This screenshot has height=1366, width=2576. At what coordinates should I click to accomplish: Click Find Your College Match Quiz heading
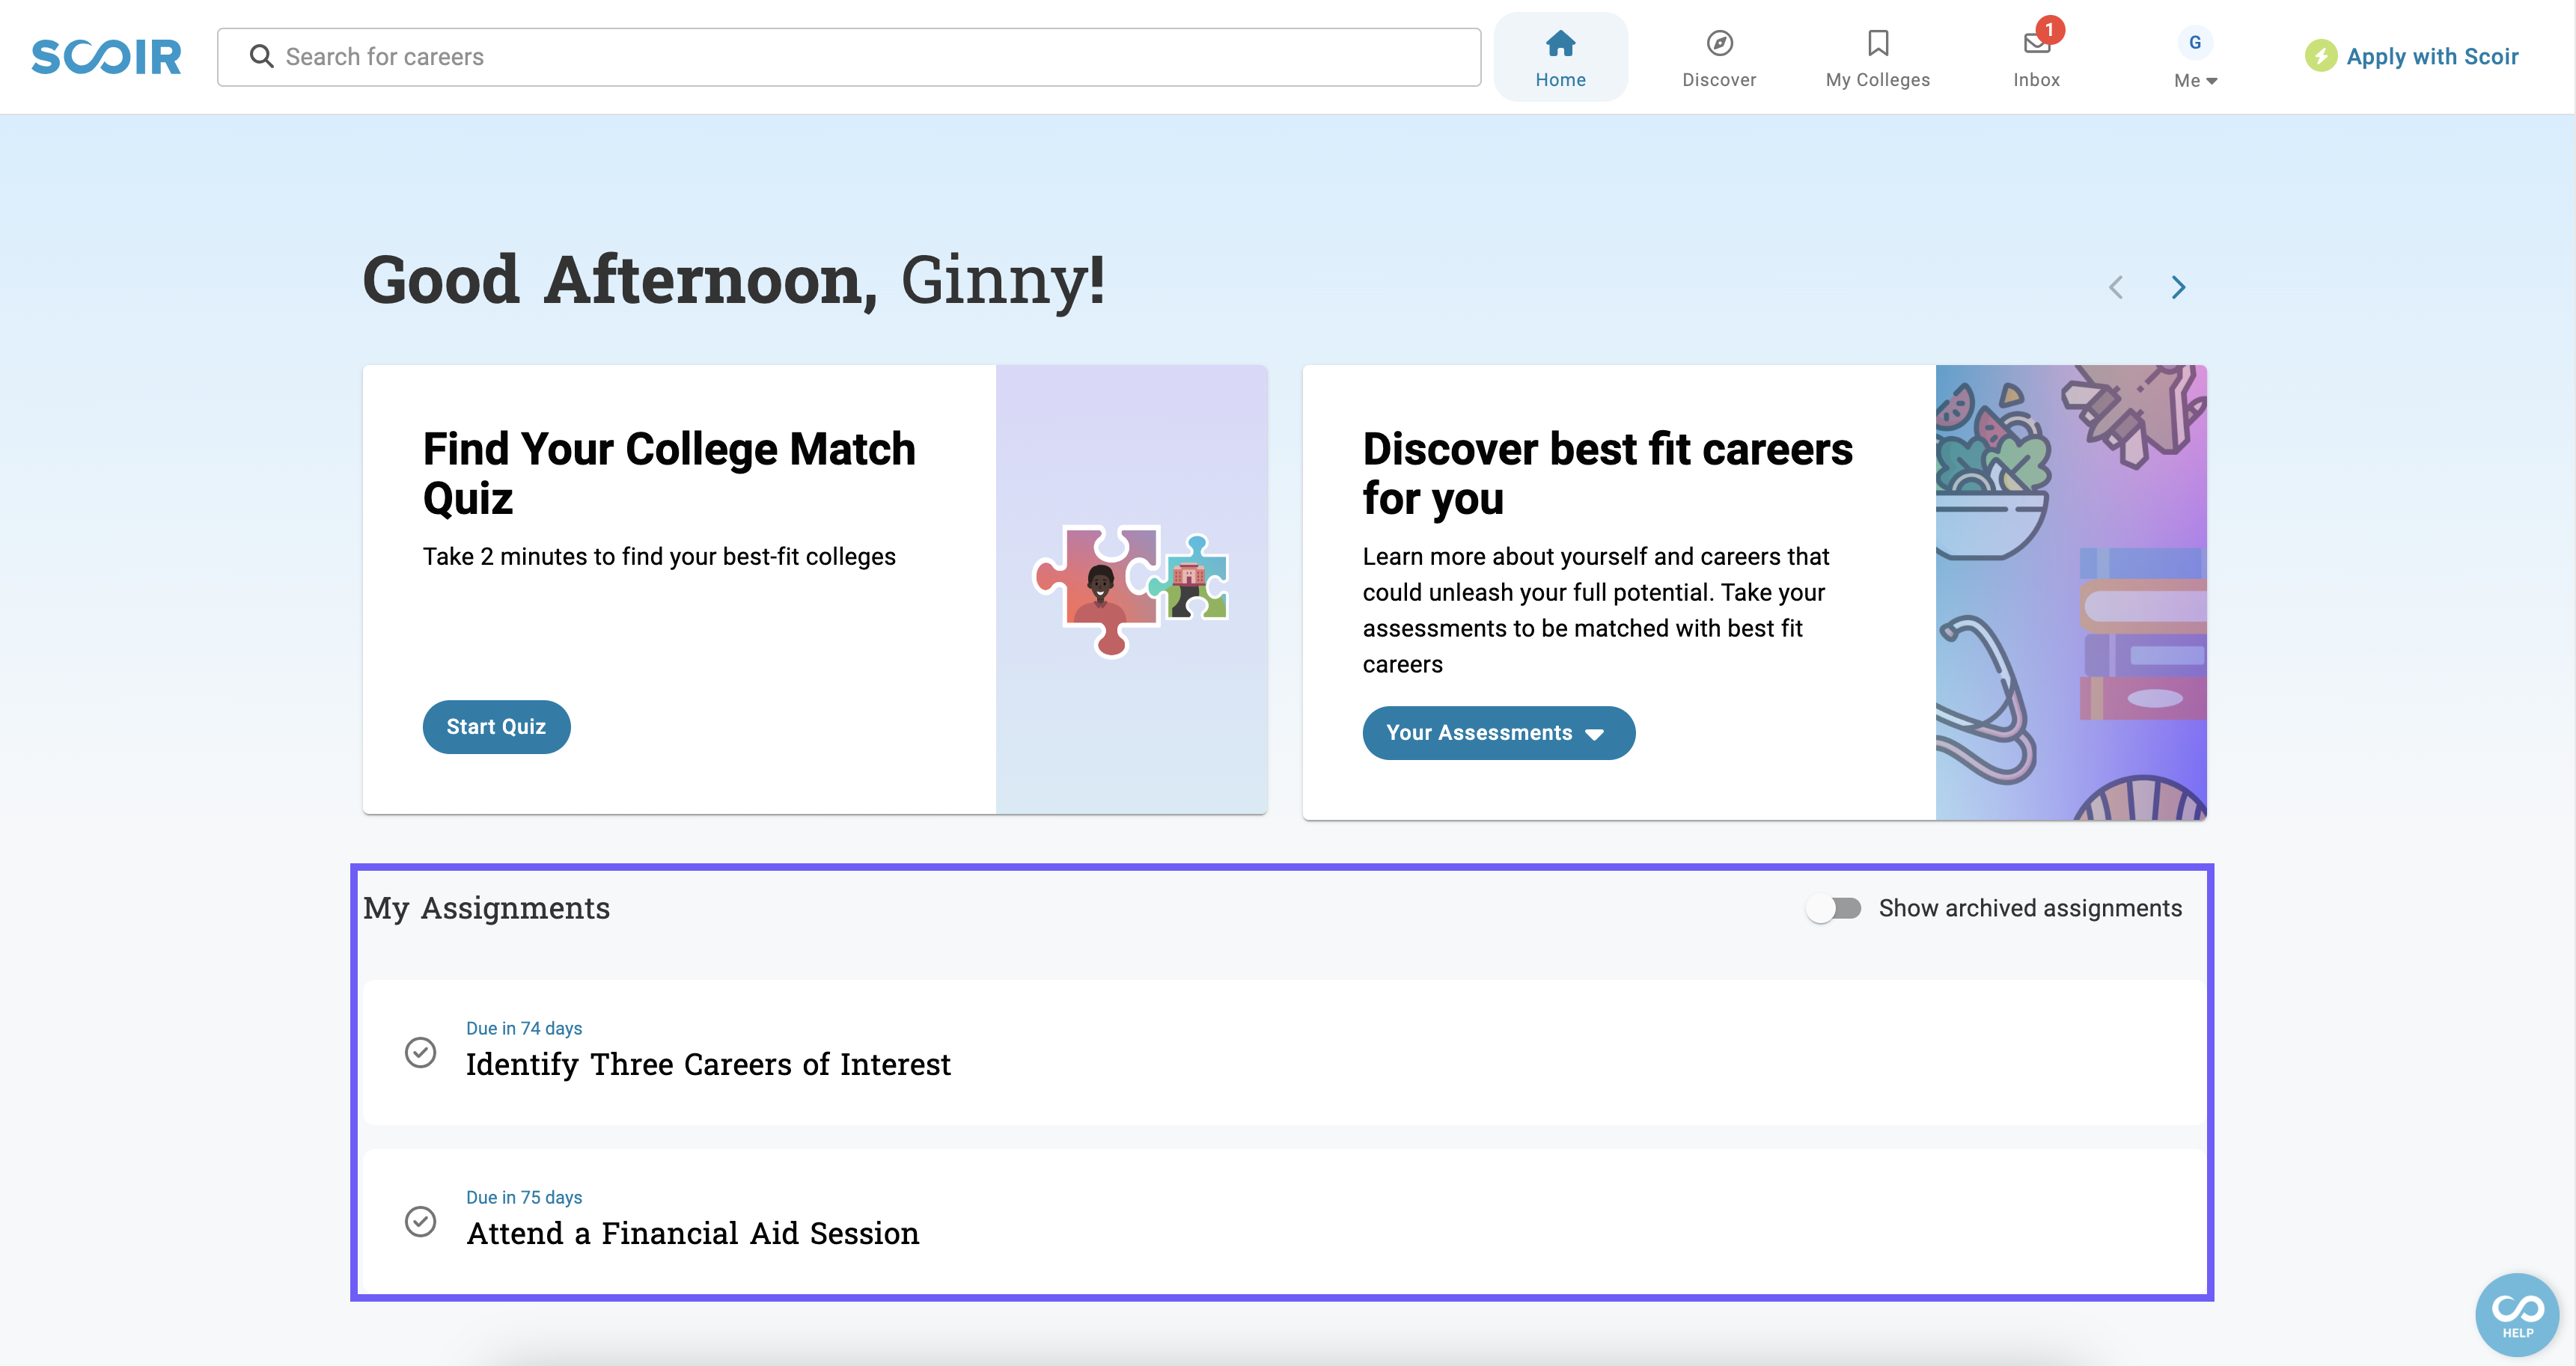point(669,473)
